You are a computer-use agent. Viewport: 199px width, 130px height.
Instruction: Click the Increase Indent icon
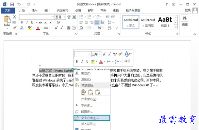113,17
